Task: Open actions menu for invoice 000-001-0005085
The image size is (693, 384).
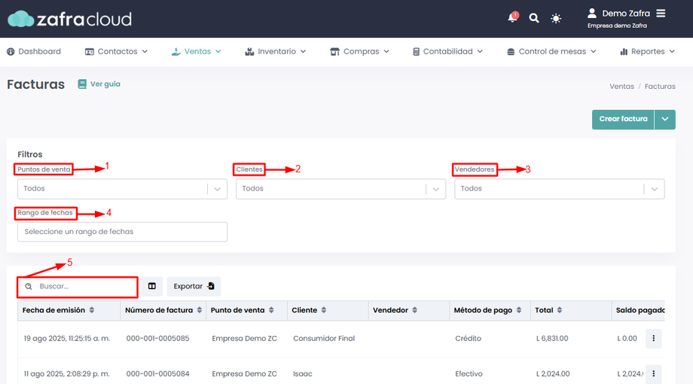Action: click(654, 339)
